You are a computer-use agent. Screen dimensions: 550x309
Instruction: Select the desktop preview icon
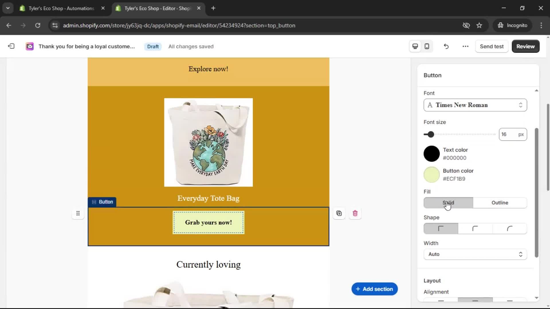point(415,46)
